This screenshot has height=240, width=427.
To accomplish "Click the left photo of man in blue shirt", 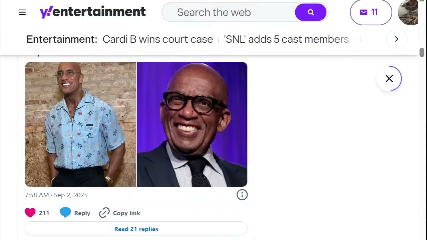I will (x=80, y=124).
